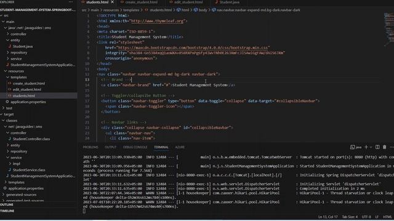Click the body symbol breadcrumb

click(203, 10)
